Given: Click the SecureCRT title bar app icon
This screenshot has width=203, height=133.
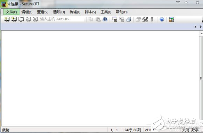Looking at the screenshot, I should point(3,4).
